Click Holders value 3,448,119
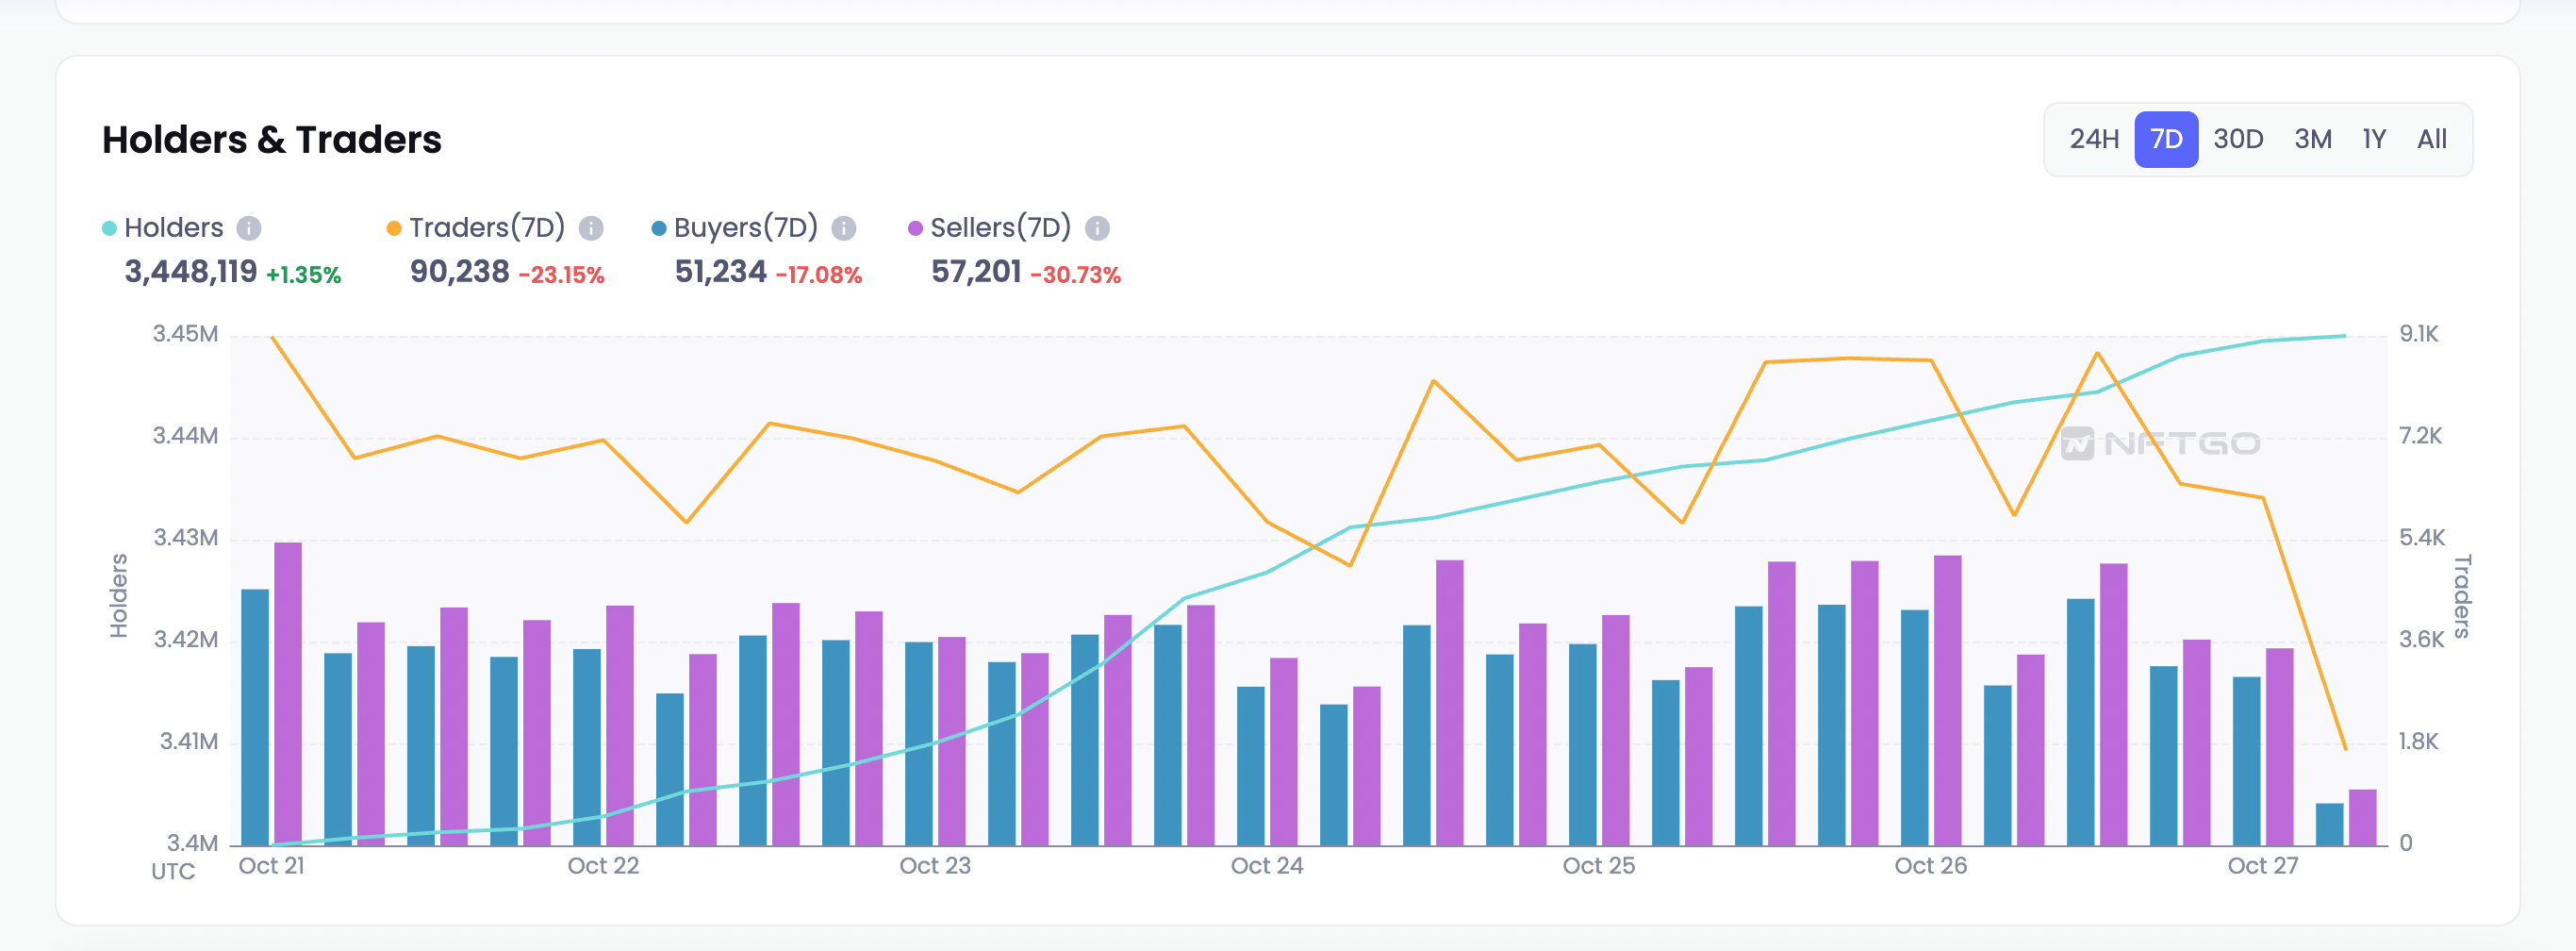This screenshot has width=2576, height=951. 191,272
